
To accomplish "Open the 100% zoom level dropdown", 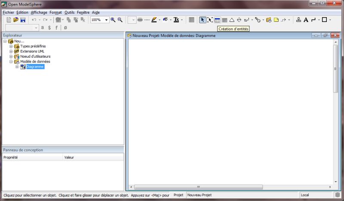I will tap(107, 20).
